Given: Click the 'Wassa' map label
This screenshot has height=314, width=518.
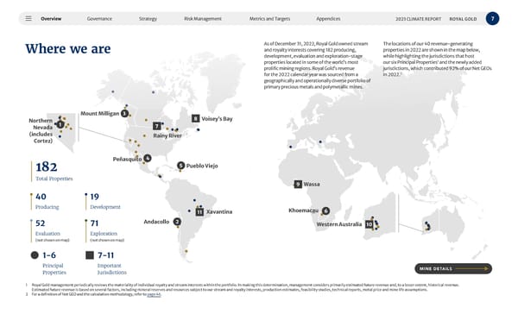Looking at the screenshot, I should (x=312, y=184).
